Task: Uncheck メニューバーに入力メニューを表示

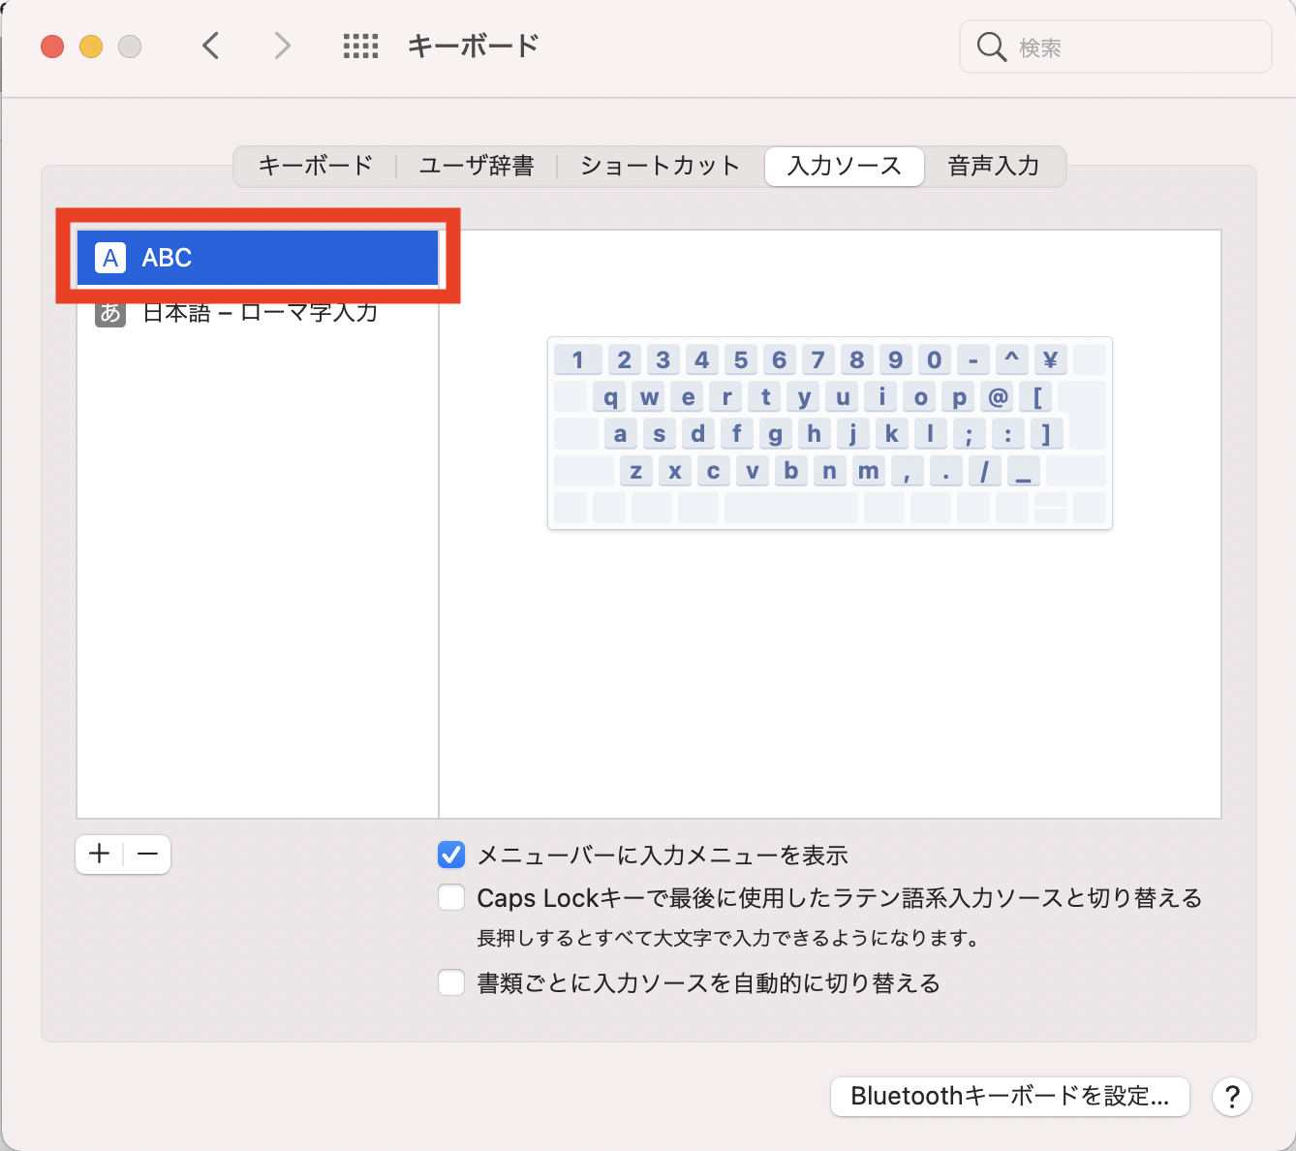Action: point(451,855)
